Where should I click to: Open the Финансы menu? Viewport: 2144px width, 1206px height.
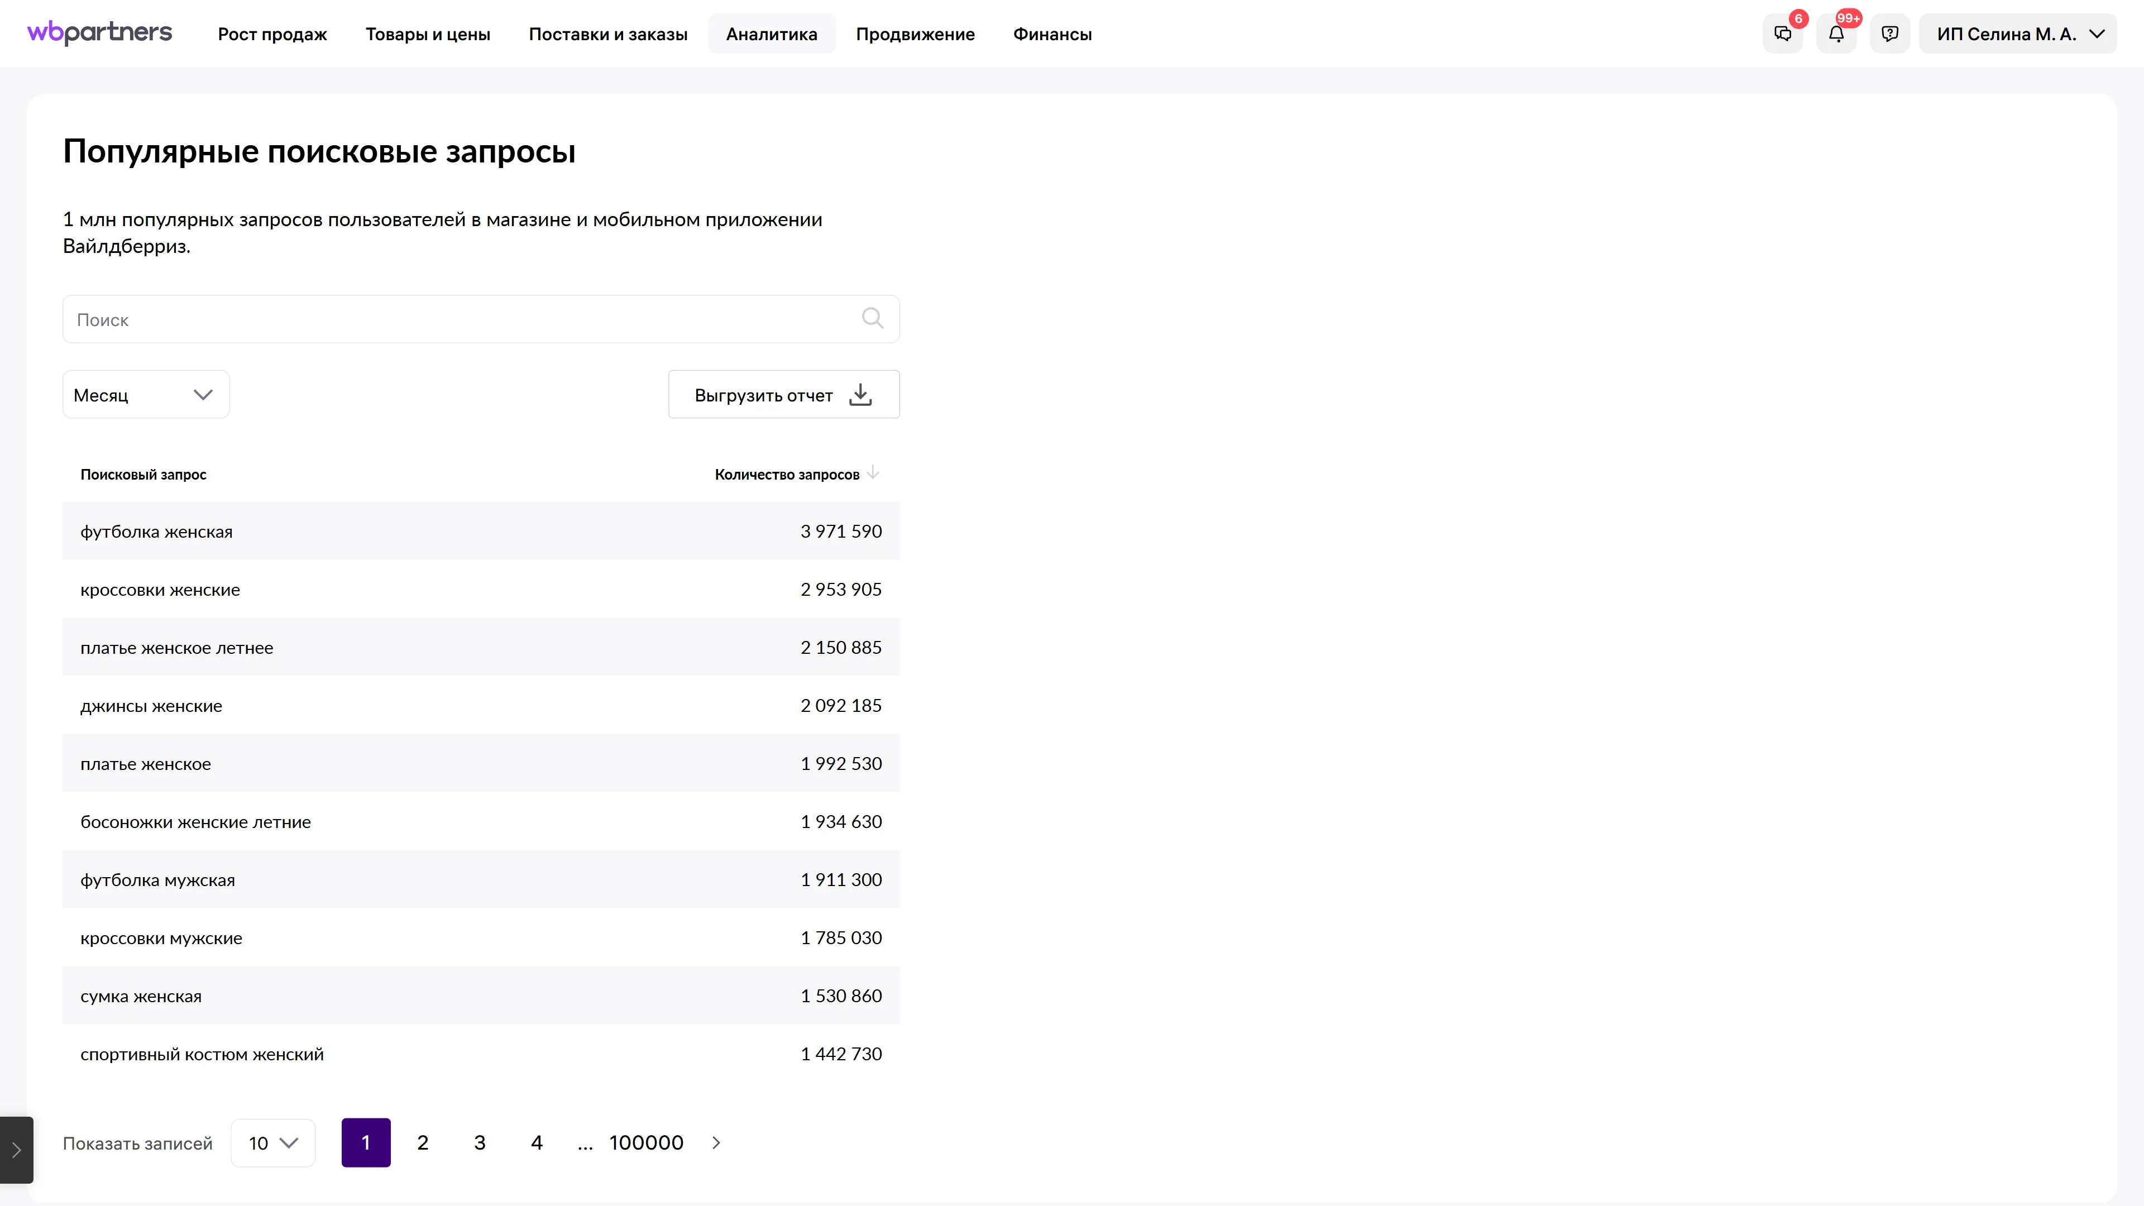coord(1052,34)
